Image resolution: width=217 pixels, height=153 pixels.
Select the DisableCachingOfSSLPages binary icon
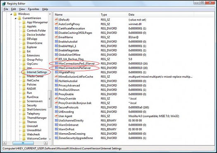point(56,33)
